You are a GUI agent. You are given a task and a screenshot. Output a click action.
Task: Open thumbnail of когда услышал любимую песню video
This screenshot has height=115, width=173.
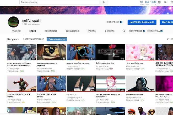click(x=22, y=52)
